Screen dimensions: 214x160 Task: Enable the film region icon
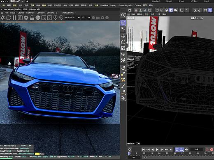49,18
